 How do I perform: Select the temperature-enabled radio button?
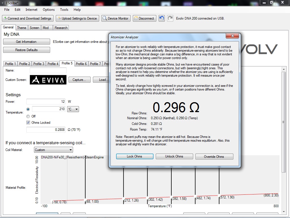click(x=28, y=109)
